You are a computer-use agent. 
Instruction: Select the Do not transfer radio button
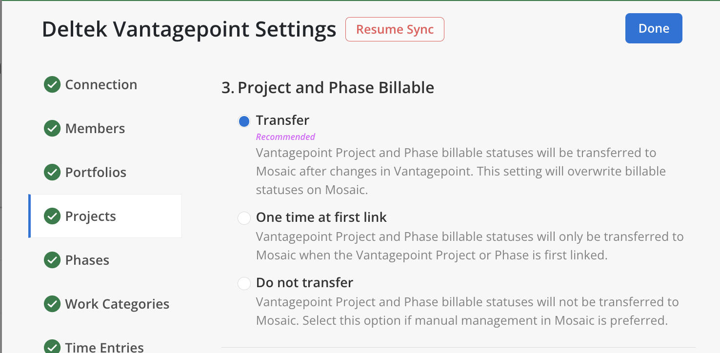pyautogui.click(x=244, y=283)
